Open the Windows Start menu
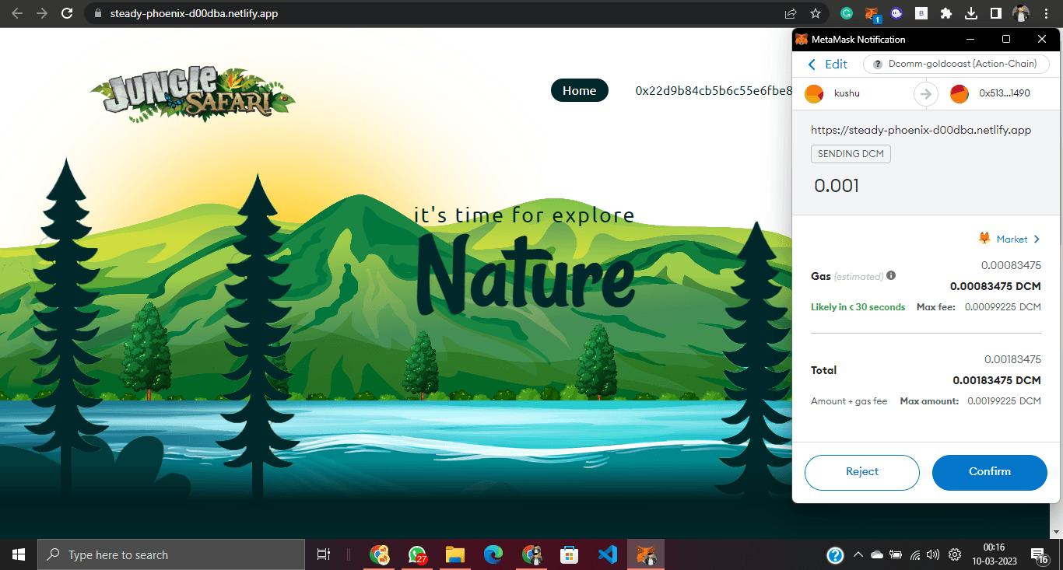This screenshot has height=570, width=1063. (x=19, y=554)
